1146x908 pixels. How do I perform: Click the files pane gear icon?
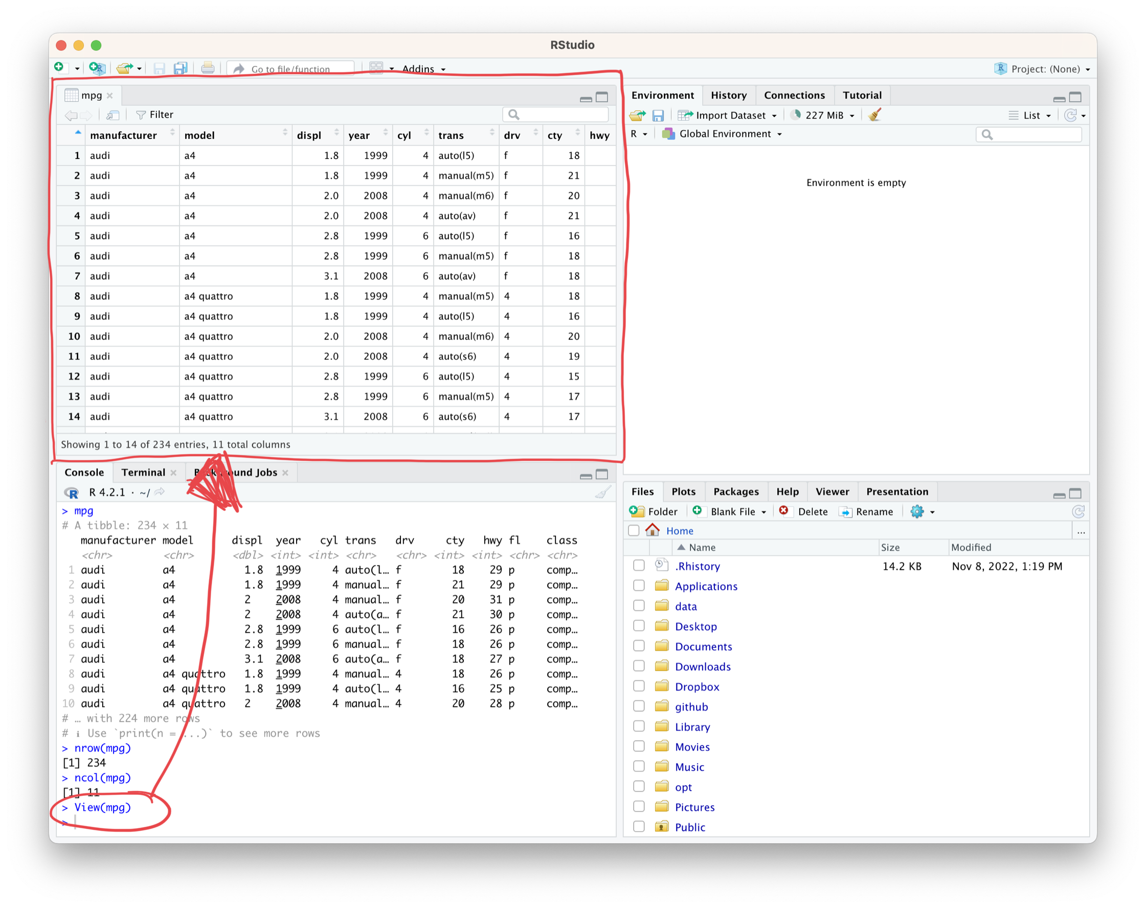pos(917,511)
